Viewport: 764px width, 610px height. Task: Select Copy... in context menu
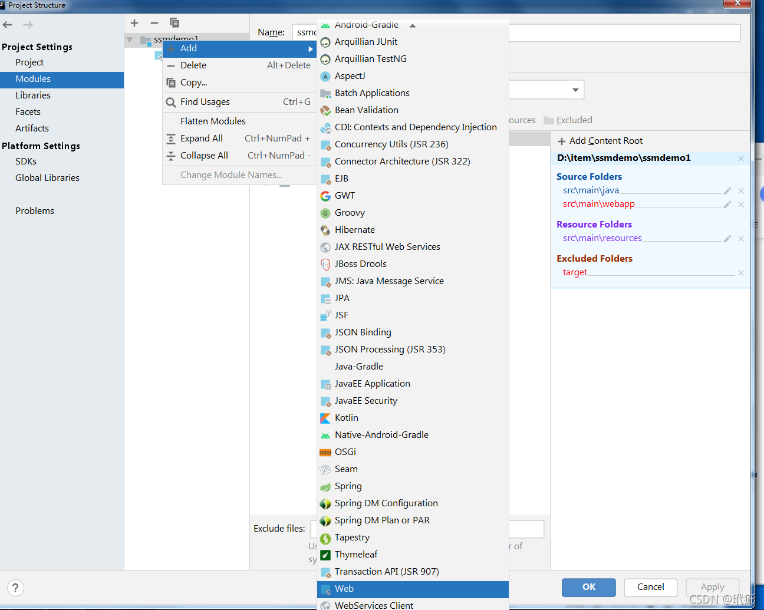pos(239,83)
